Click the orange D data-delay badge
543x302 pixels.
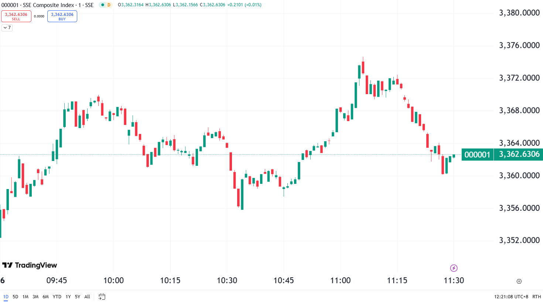(x=109, y=5)
